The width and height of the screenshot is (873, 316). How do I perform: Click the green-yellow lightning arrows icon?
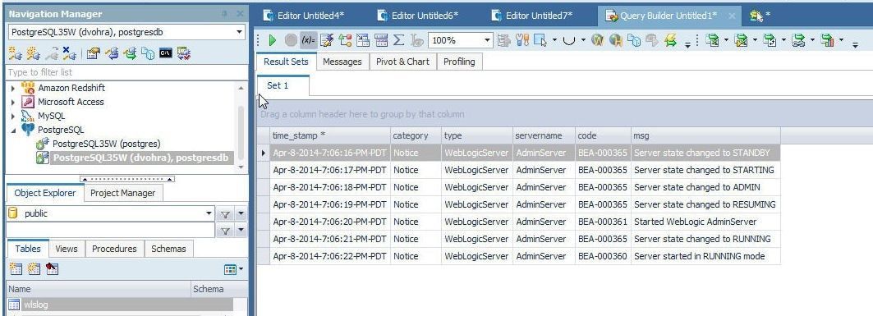click(670, 40)
